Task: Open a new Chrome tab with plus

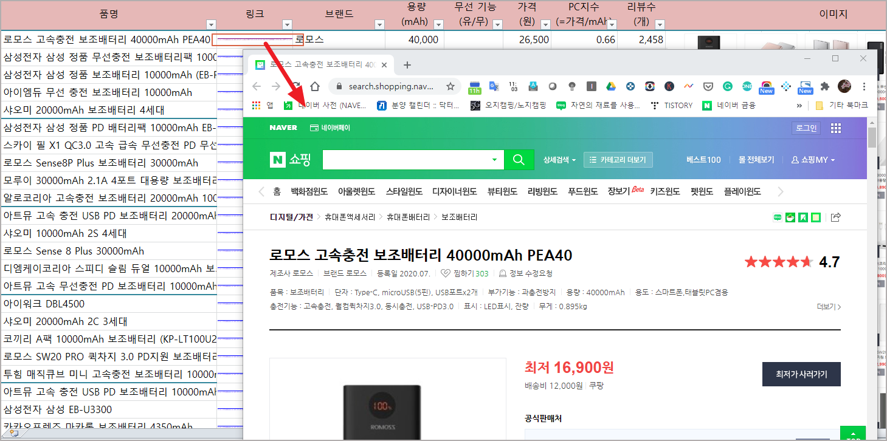Action: point(407,65)
